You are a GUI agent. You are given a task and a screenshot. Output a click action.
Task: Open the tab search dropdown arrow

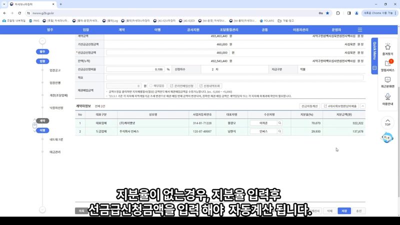[x=4, y=4]
